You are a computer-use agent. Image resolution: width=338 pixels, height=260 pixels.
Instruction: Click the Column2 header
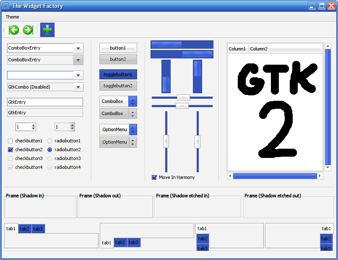[286, 49]
